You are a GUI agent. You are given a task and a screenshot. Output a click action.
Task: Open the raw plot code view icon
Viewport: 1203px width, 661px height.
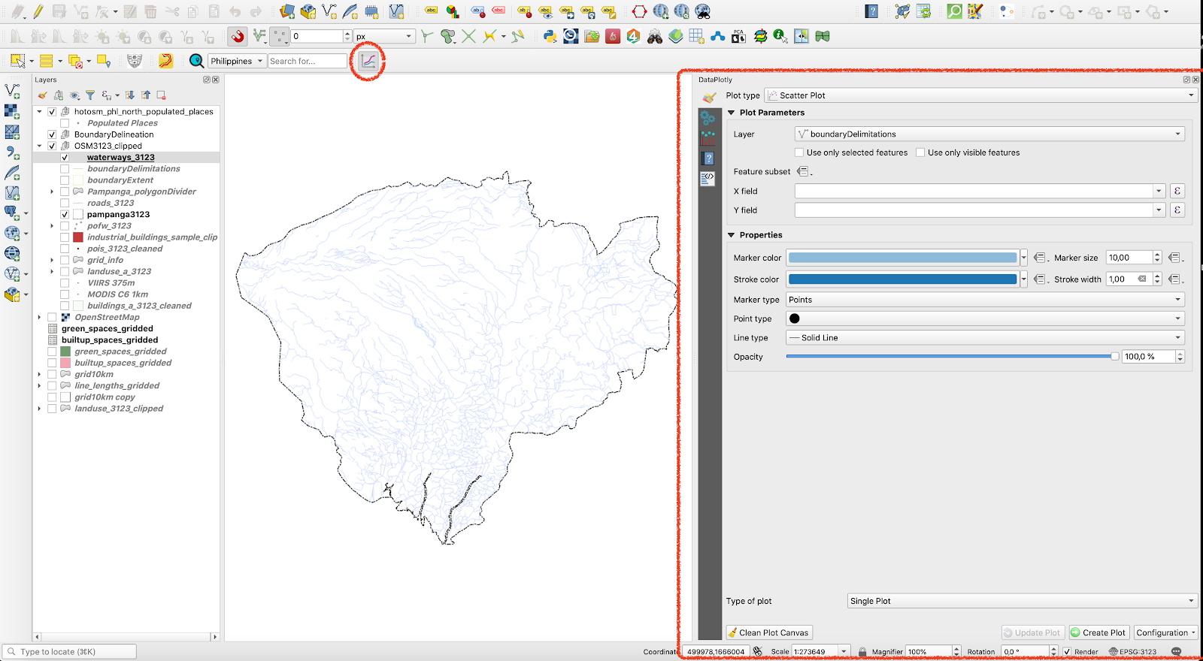pyautogui.click(x=708, y=178)
